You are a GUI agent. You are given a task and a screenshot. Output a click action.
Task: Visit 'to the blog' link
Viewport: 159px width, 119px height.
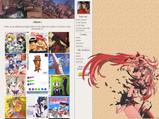80,25
